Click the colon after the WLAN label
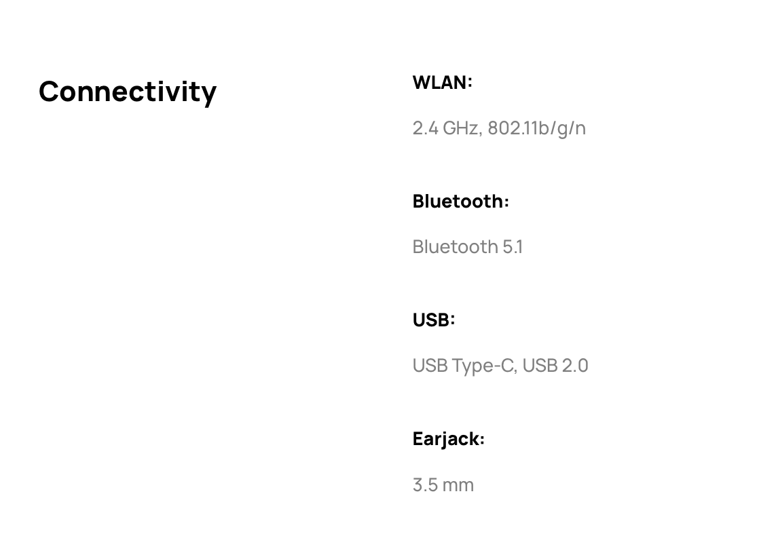Screen dimensions: 759x555 click(x=470, y=83)
